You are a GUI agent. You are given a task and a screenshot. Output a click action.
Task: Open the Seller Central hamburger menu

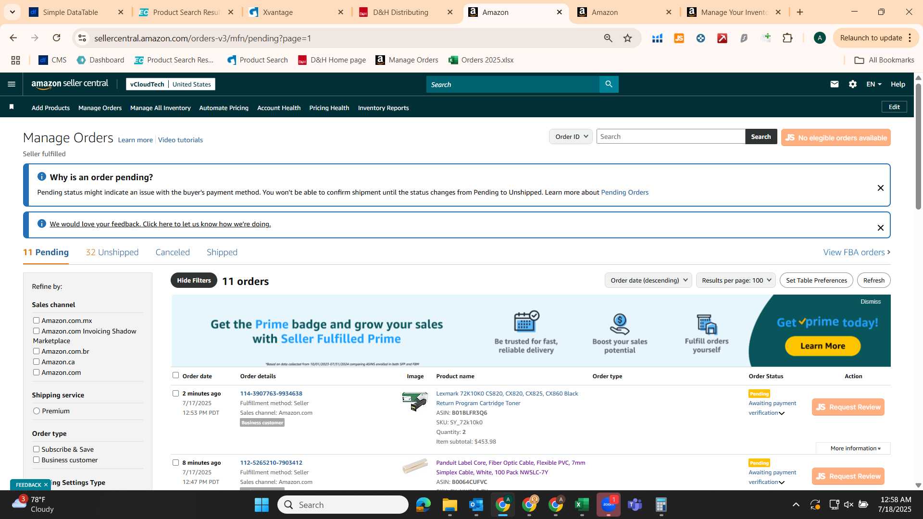(x=12, y=84)
